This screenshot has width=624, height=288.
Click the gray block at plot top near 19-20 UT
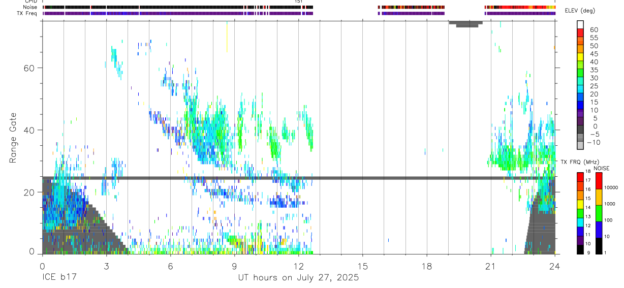click(466, 23)
